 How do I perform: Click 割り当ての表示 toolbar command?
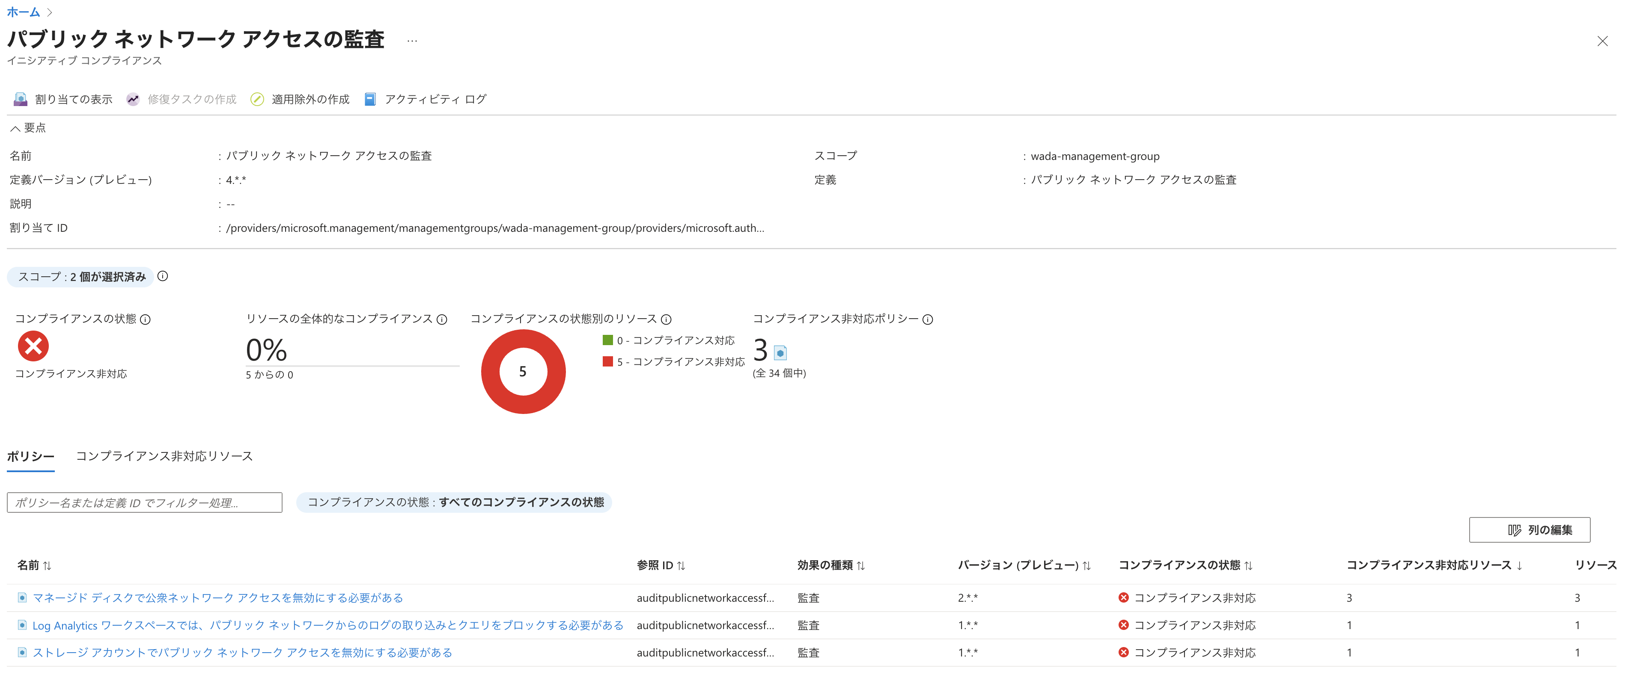click(63, 99)
